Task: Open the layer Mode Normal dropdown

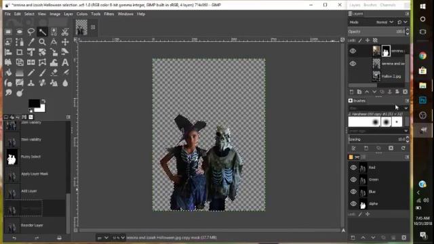Action: tap(384, 22)
